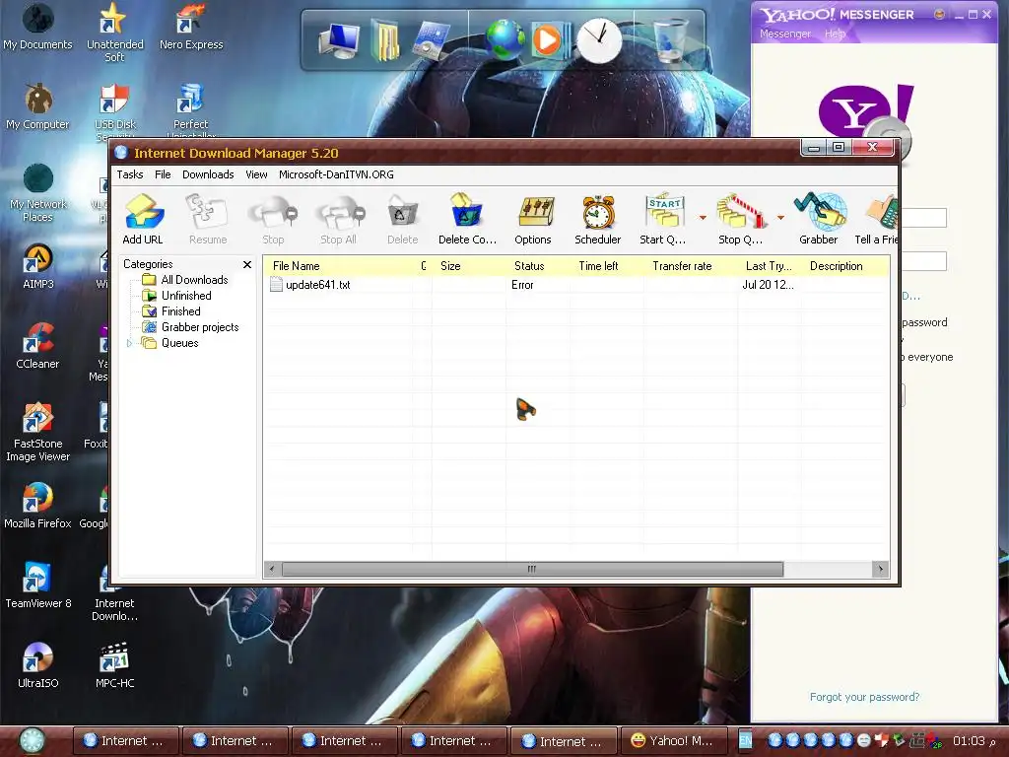Viewport: 1009px width, 757px height.
Task: Click the Delete Completed toolbar icon
Action: click(x=467, y=219)
